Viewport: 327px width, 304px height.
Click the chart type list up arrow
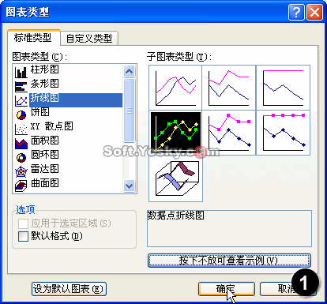pyautogui.click(x=129, y=71)
